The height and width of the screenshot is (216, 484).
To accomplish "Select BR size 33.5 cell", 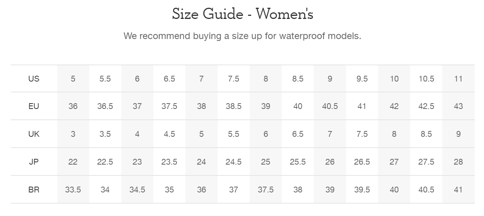I will tap(73, 190).
